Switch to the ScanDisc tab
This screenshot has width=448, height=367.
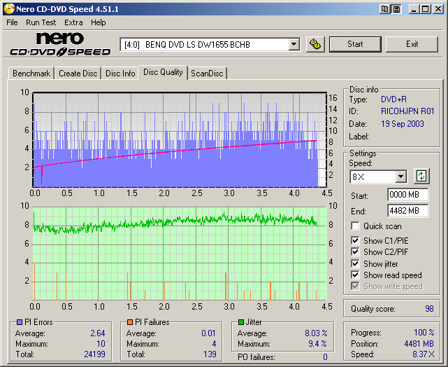point(207,74)
